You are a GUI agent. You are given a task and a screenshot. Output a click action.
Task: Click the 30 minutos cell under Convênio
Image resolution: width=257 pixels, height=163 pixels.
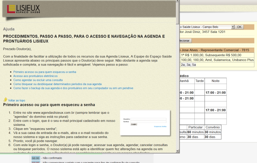click(x=213, y=132)
